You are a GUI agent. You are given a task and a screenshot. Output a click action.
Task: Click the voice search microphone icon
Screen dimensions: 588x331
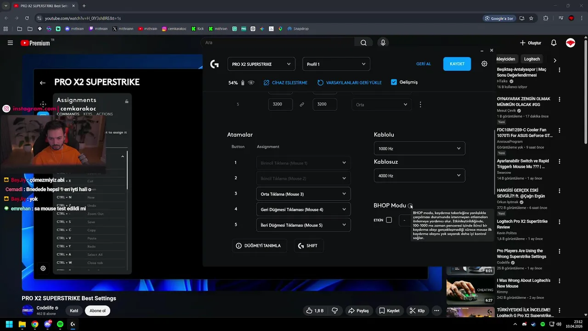pos(383,43)
